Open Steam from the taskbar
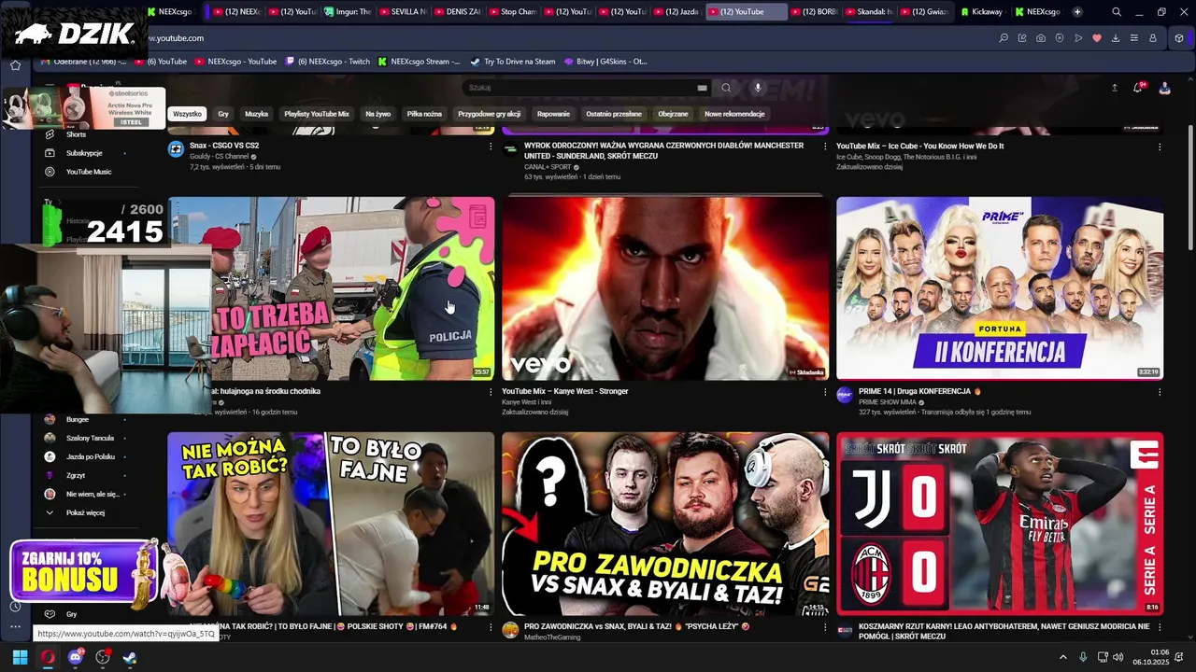This screenshot has height=672, width=1196. click(130, 657)
